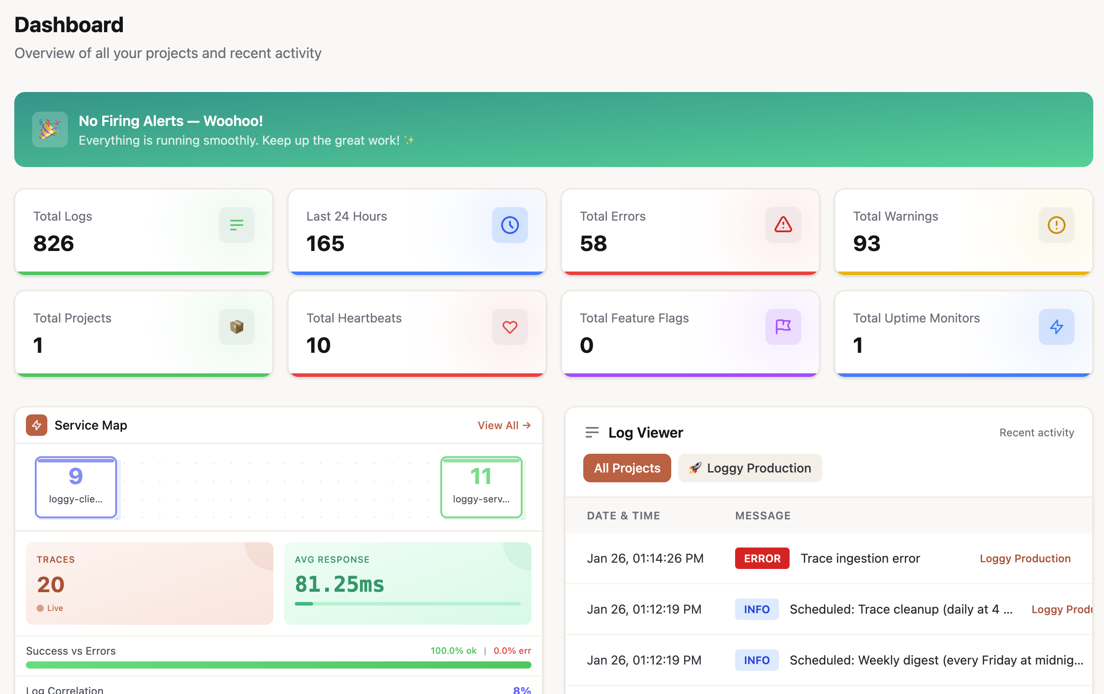Open View All service map link

[503, 426]
